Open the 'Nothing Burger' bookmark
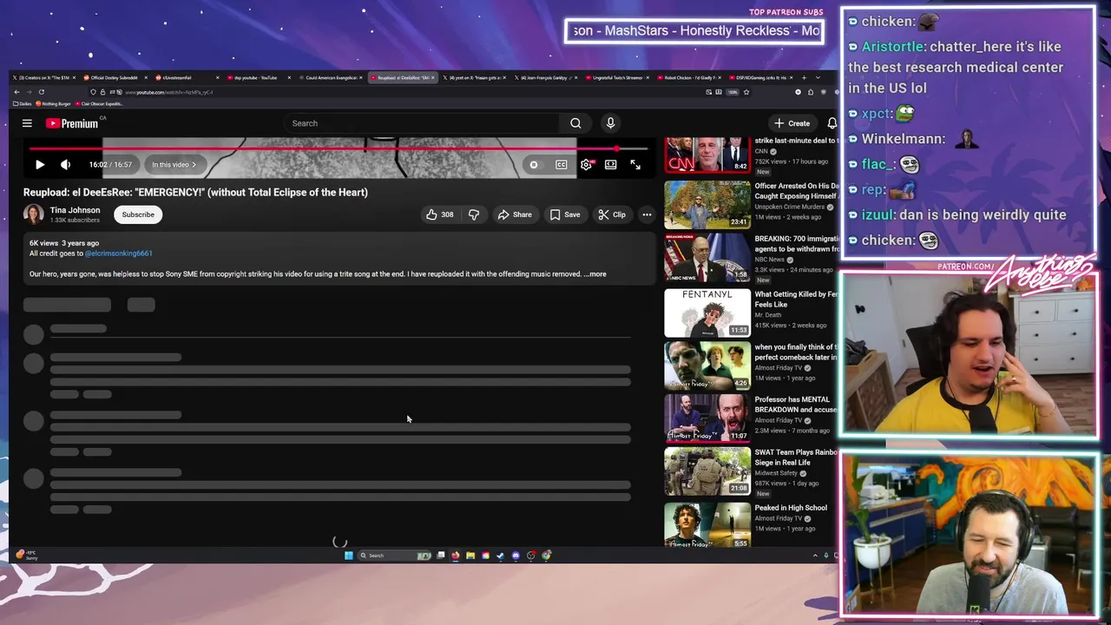The height and width of the screenshot is (625, 1111). pyautogui.click(x=54, y=103)
